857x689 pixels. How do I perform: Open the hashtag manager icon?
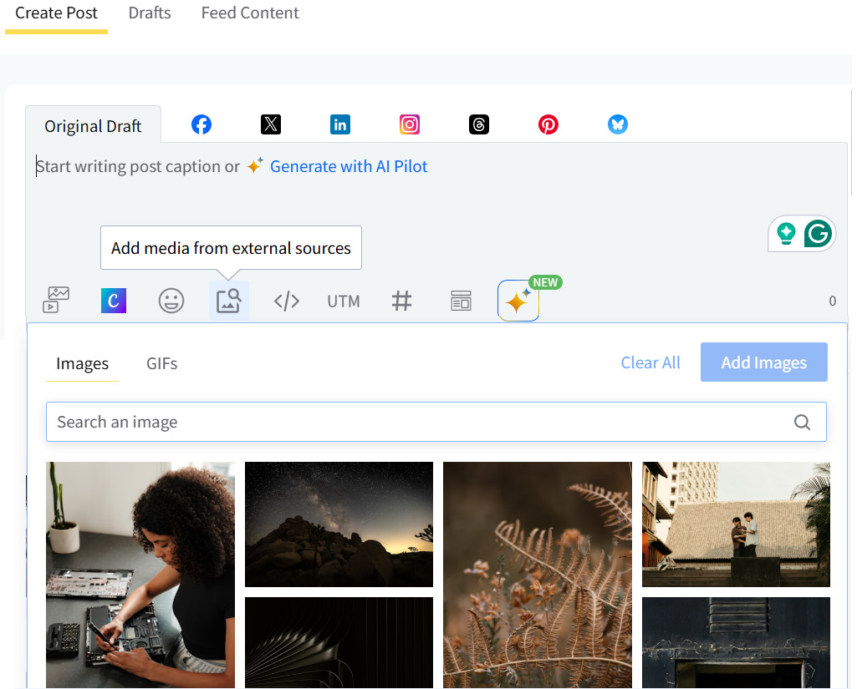(x=402, y=301)
